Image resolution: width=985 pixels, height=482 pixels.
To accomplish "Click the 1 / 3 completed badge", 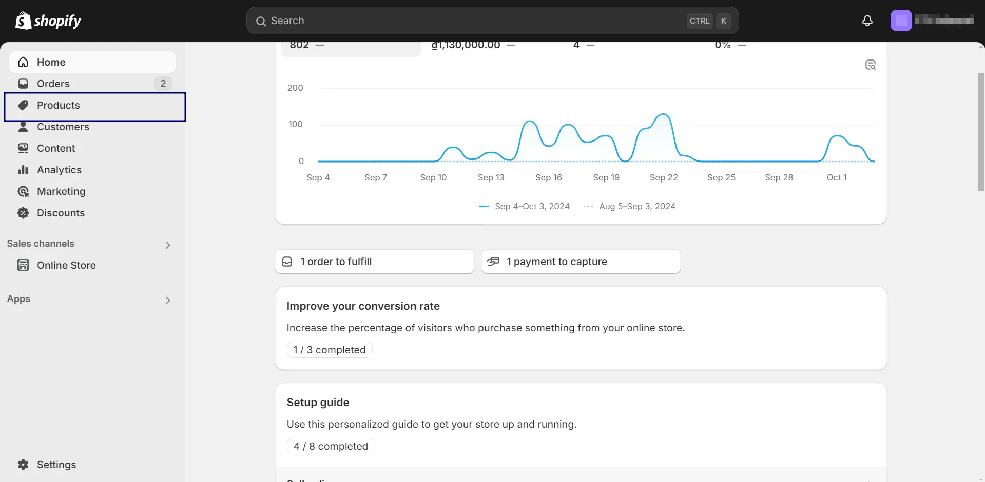I will (x=330, y=350).
